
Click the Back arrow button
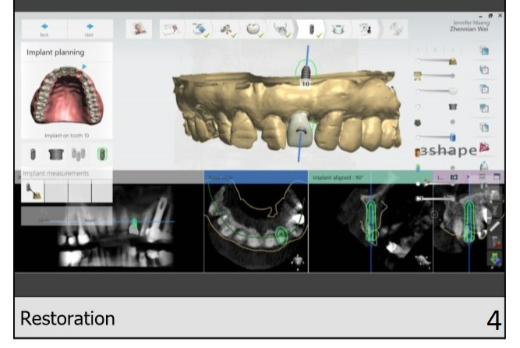pos(43,28)
